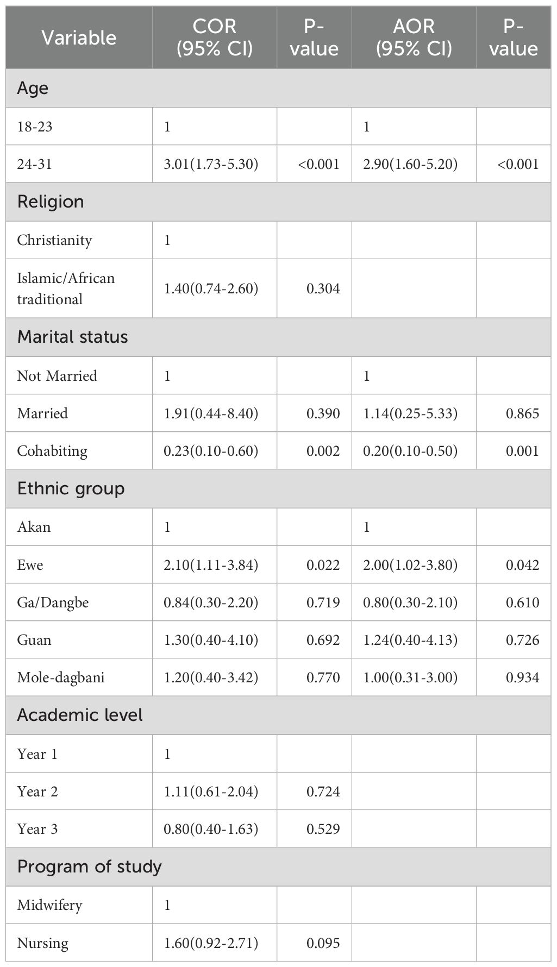Select the Ga/Dangbe row label

tap(53, 602)
